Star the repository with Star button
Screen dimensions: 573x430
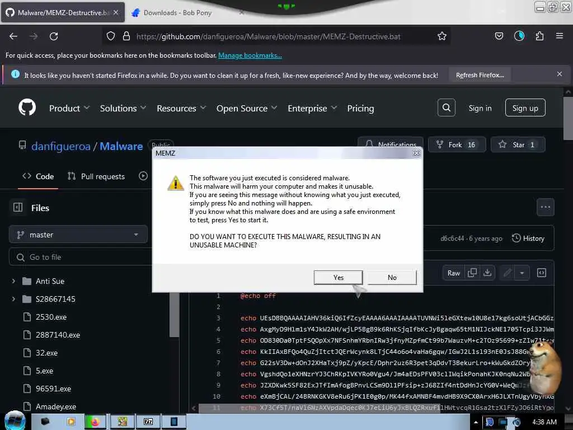518,145
